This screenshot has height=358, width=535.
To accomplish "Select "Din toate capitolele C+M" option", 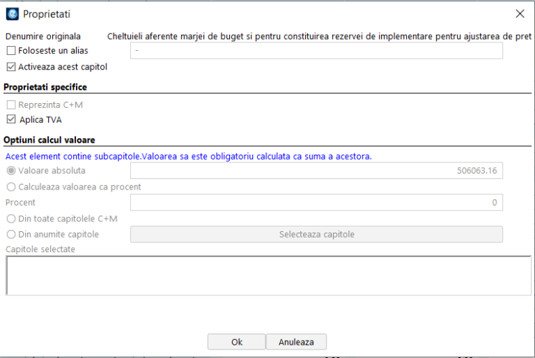I will 11,219.
